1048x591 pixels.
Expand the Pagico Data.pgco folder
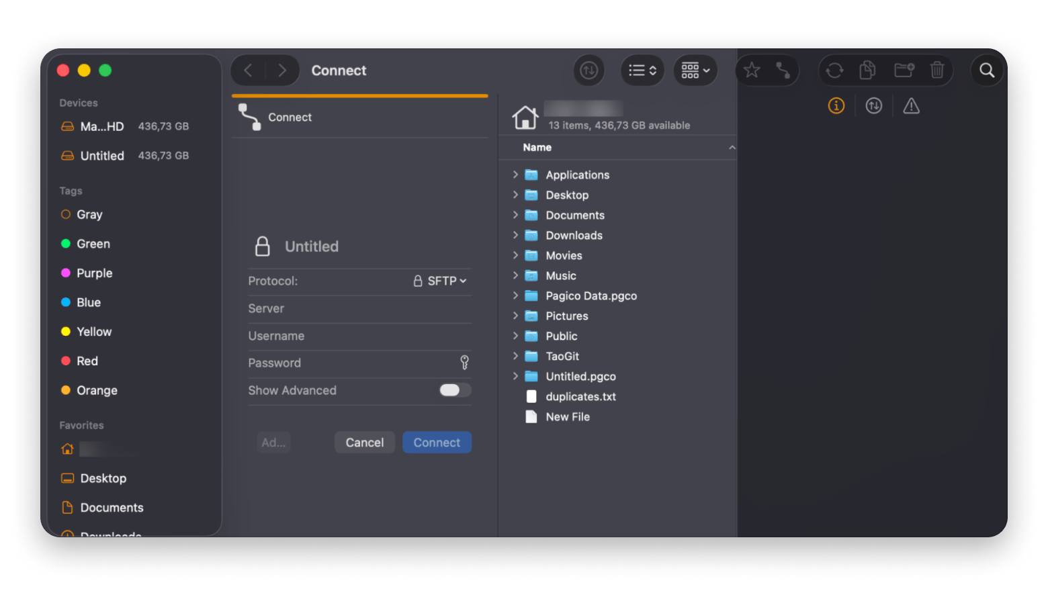click(515, 295)
